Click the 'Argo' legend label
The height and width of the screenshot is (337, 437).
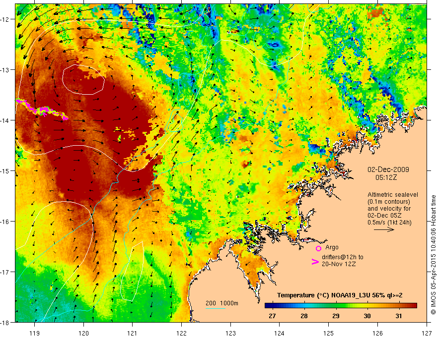[332, 247]
